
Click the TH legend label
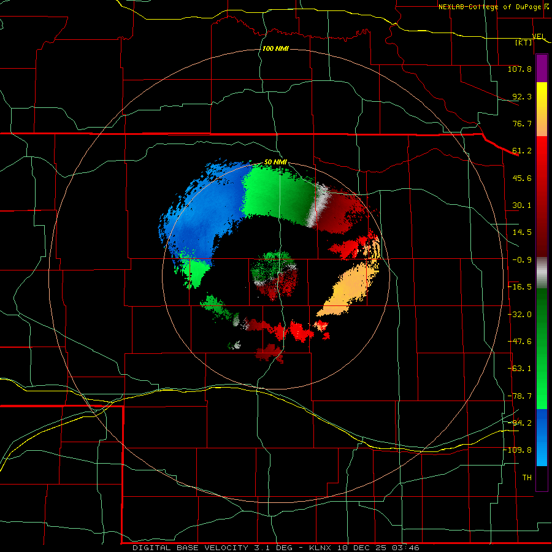pos(527,478)
